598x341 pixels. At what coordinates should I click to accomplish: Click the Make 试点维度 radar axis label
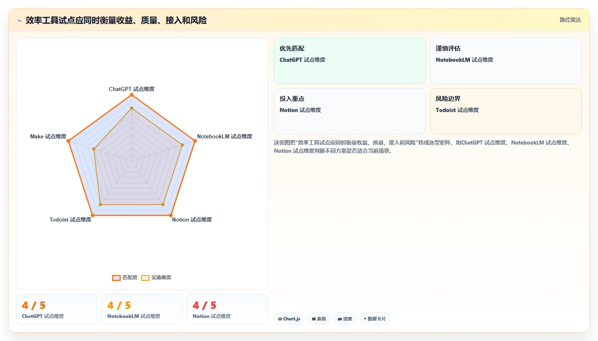click(48, 136)
